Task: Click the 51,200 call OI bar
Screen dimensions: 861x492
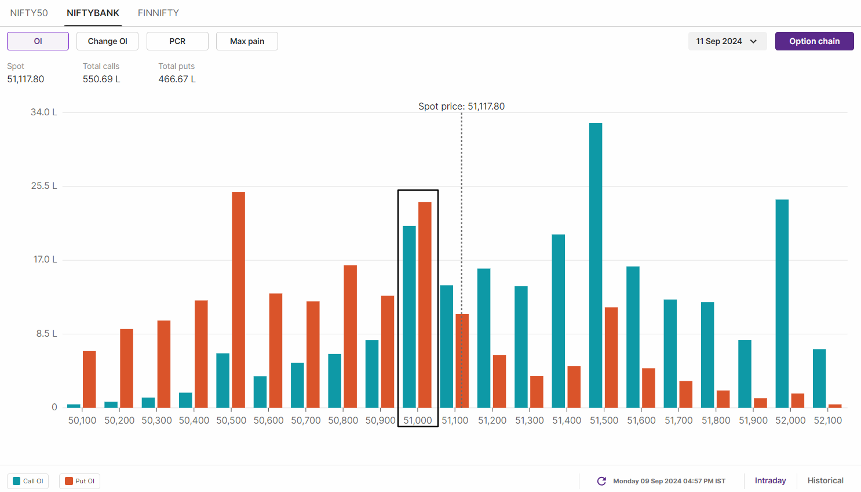Action: (x=484, y=338)
